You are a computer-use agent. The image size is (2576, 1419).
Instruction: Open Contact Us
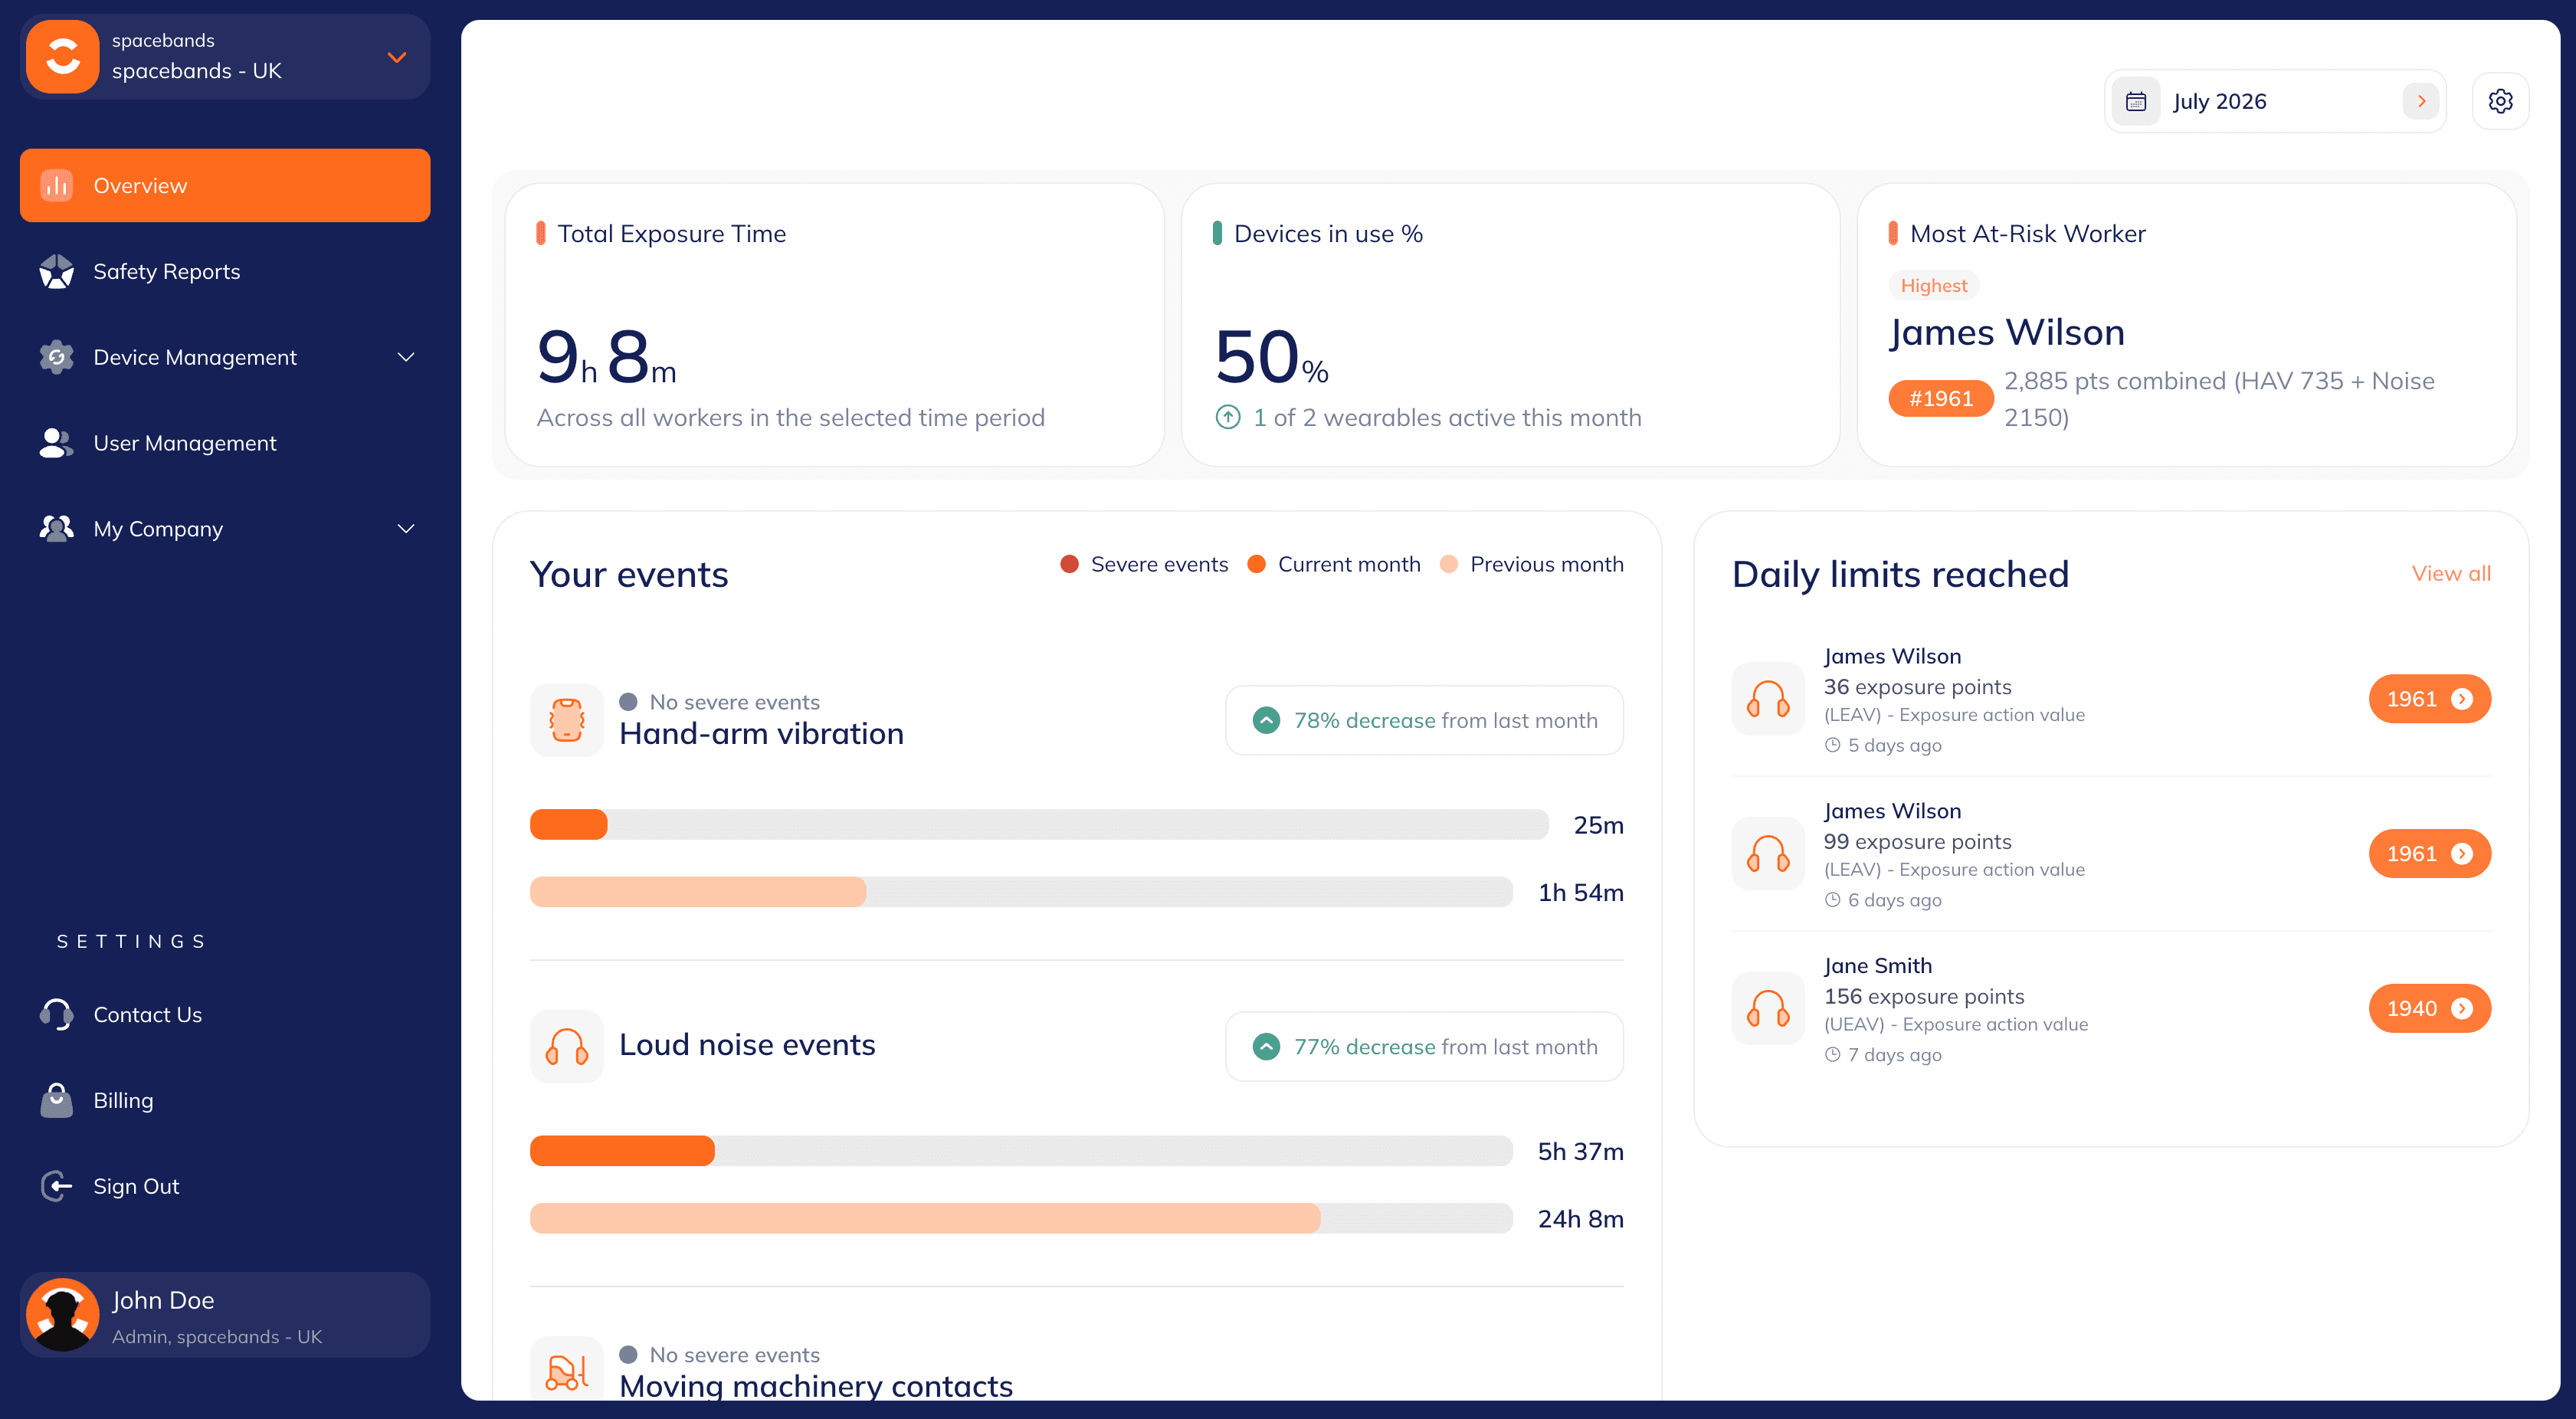click(x=225, y=1014)
